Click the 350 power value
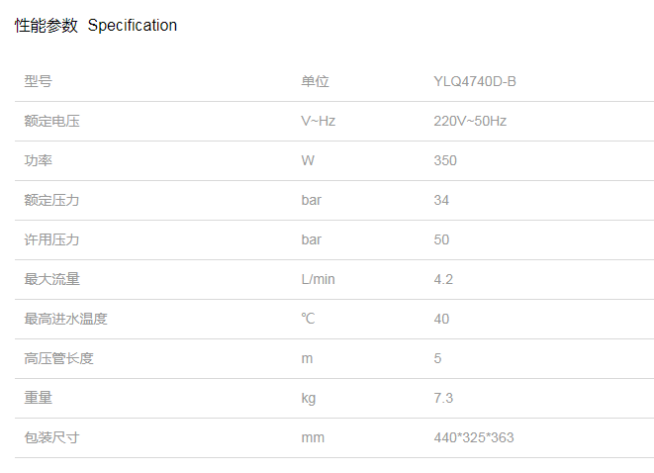654x473 pixels. (445, 160)
